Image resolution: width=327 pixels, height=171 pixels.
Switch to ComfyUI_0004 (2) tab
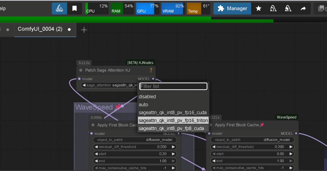click(40, 29)
